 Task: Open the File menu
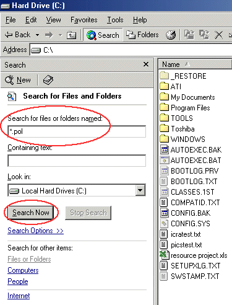(11, 20)
